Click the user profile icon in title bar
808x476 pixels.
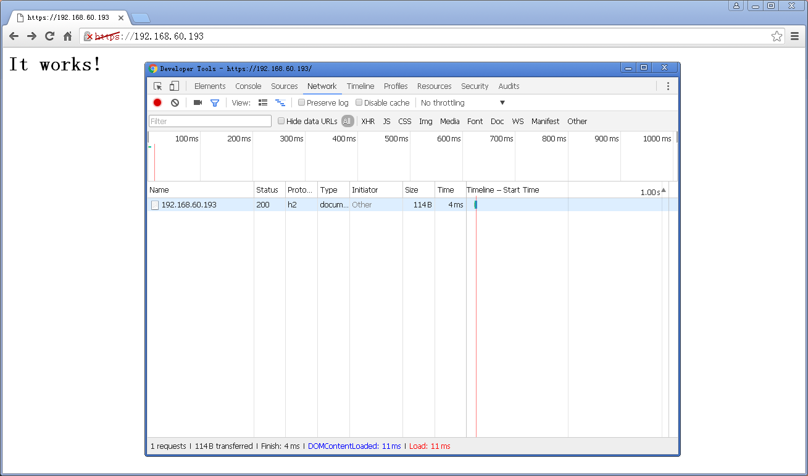point(736,6)
